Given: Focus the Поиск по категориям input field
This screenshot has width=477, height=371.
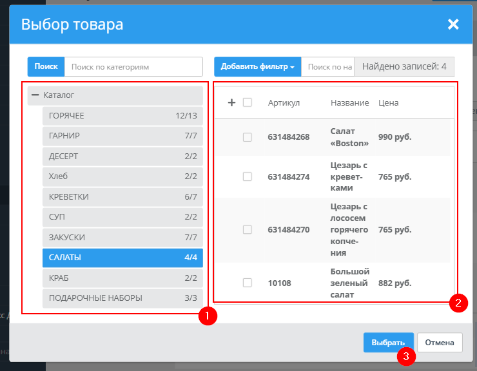Looking at the screenshot, I should (x=133, y=66).
